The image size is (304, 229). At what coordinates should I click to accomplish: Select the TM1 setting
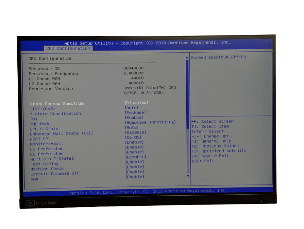click(x=34, y=119)
